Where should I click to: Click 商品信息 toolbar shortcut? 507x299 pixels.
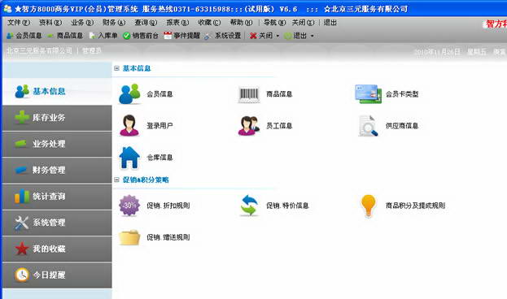point(65,36)
